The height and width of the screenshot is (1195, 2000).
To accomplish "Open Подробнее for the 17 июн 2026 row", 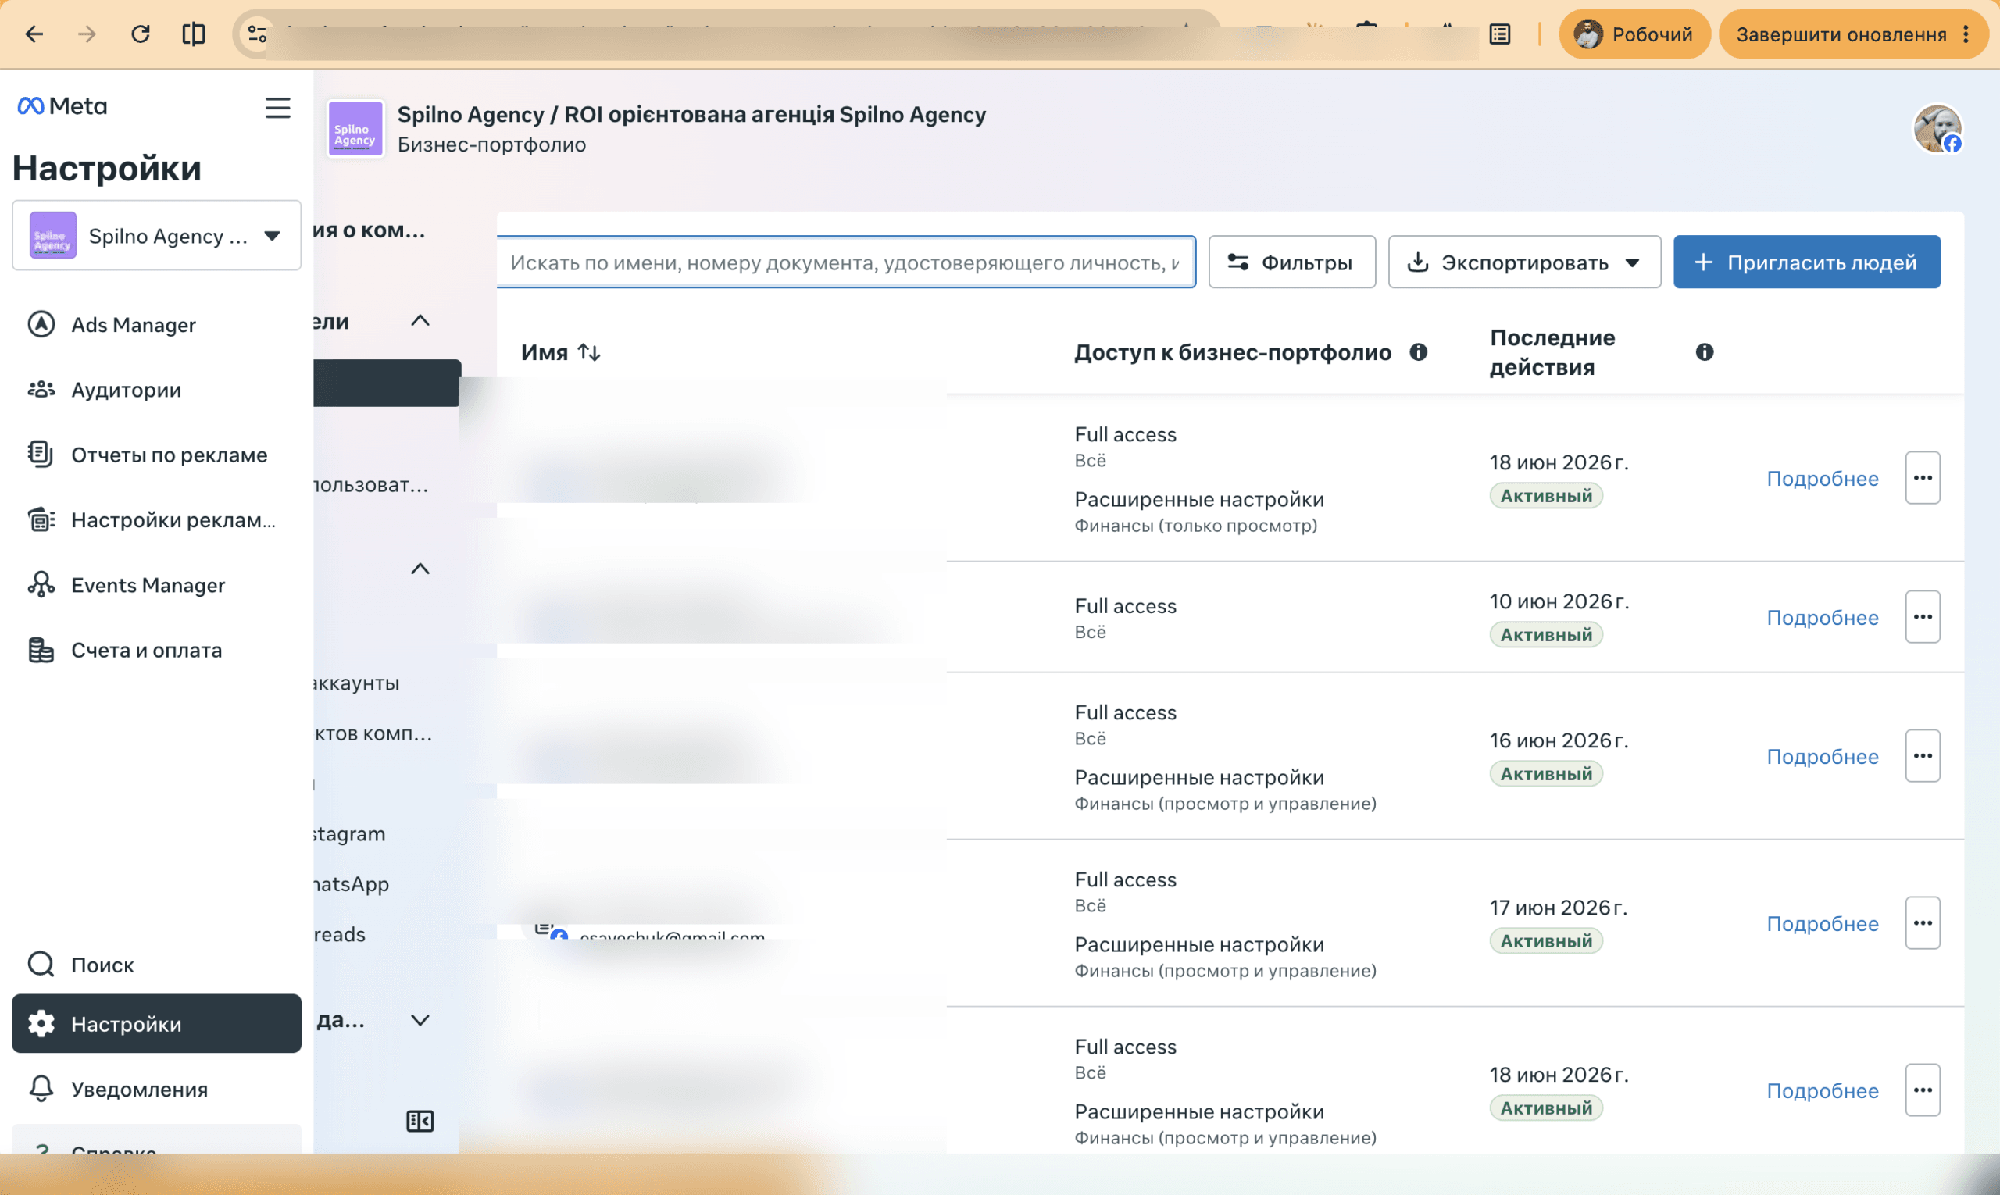I will point(1822,924).
